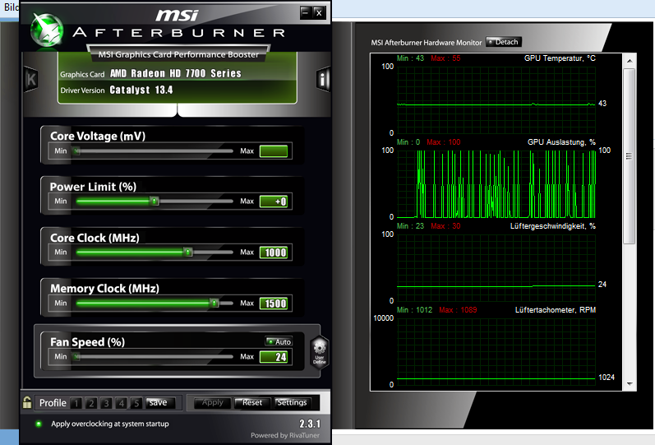Select profile slot 3
655x445 pixels.
point(106,403)
